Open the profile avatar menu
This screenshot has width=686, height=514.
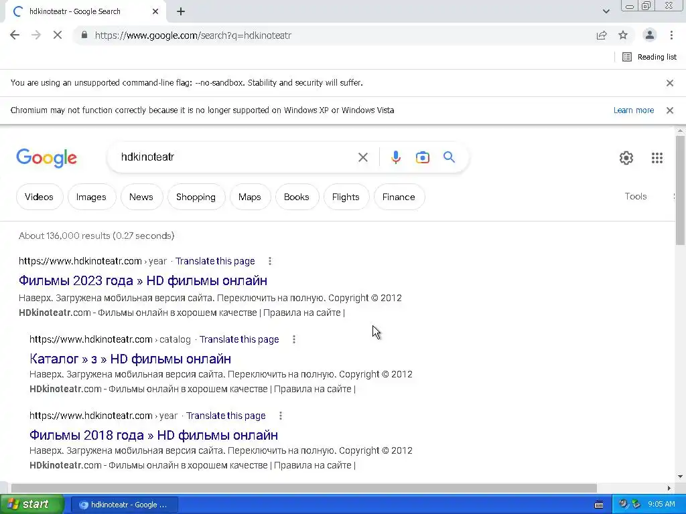(x=650, y=35)
